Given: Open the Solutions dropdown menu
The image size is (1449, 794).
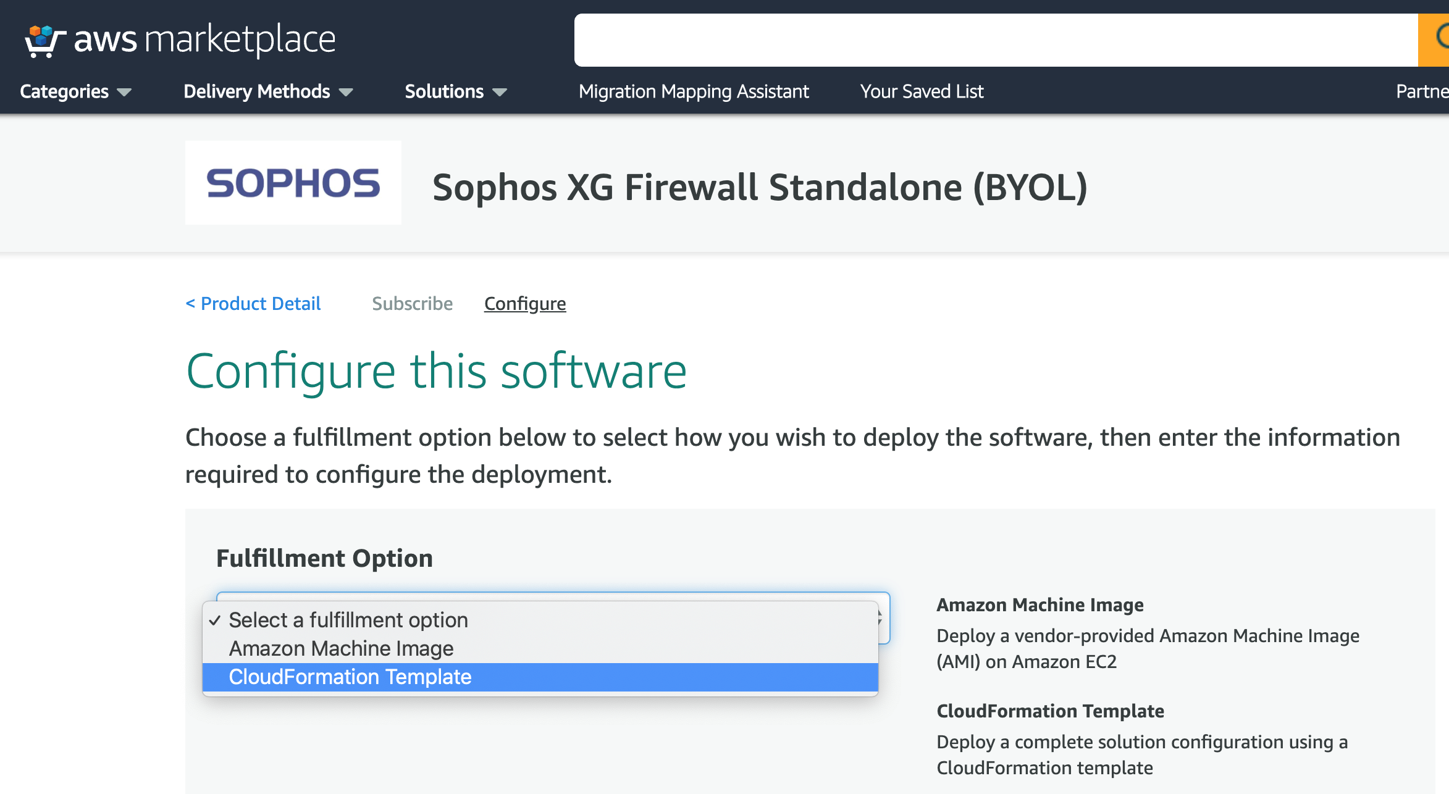Looking at the screenshot, I should [456, 91].
